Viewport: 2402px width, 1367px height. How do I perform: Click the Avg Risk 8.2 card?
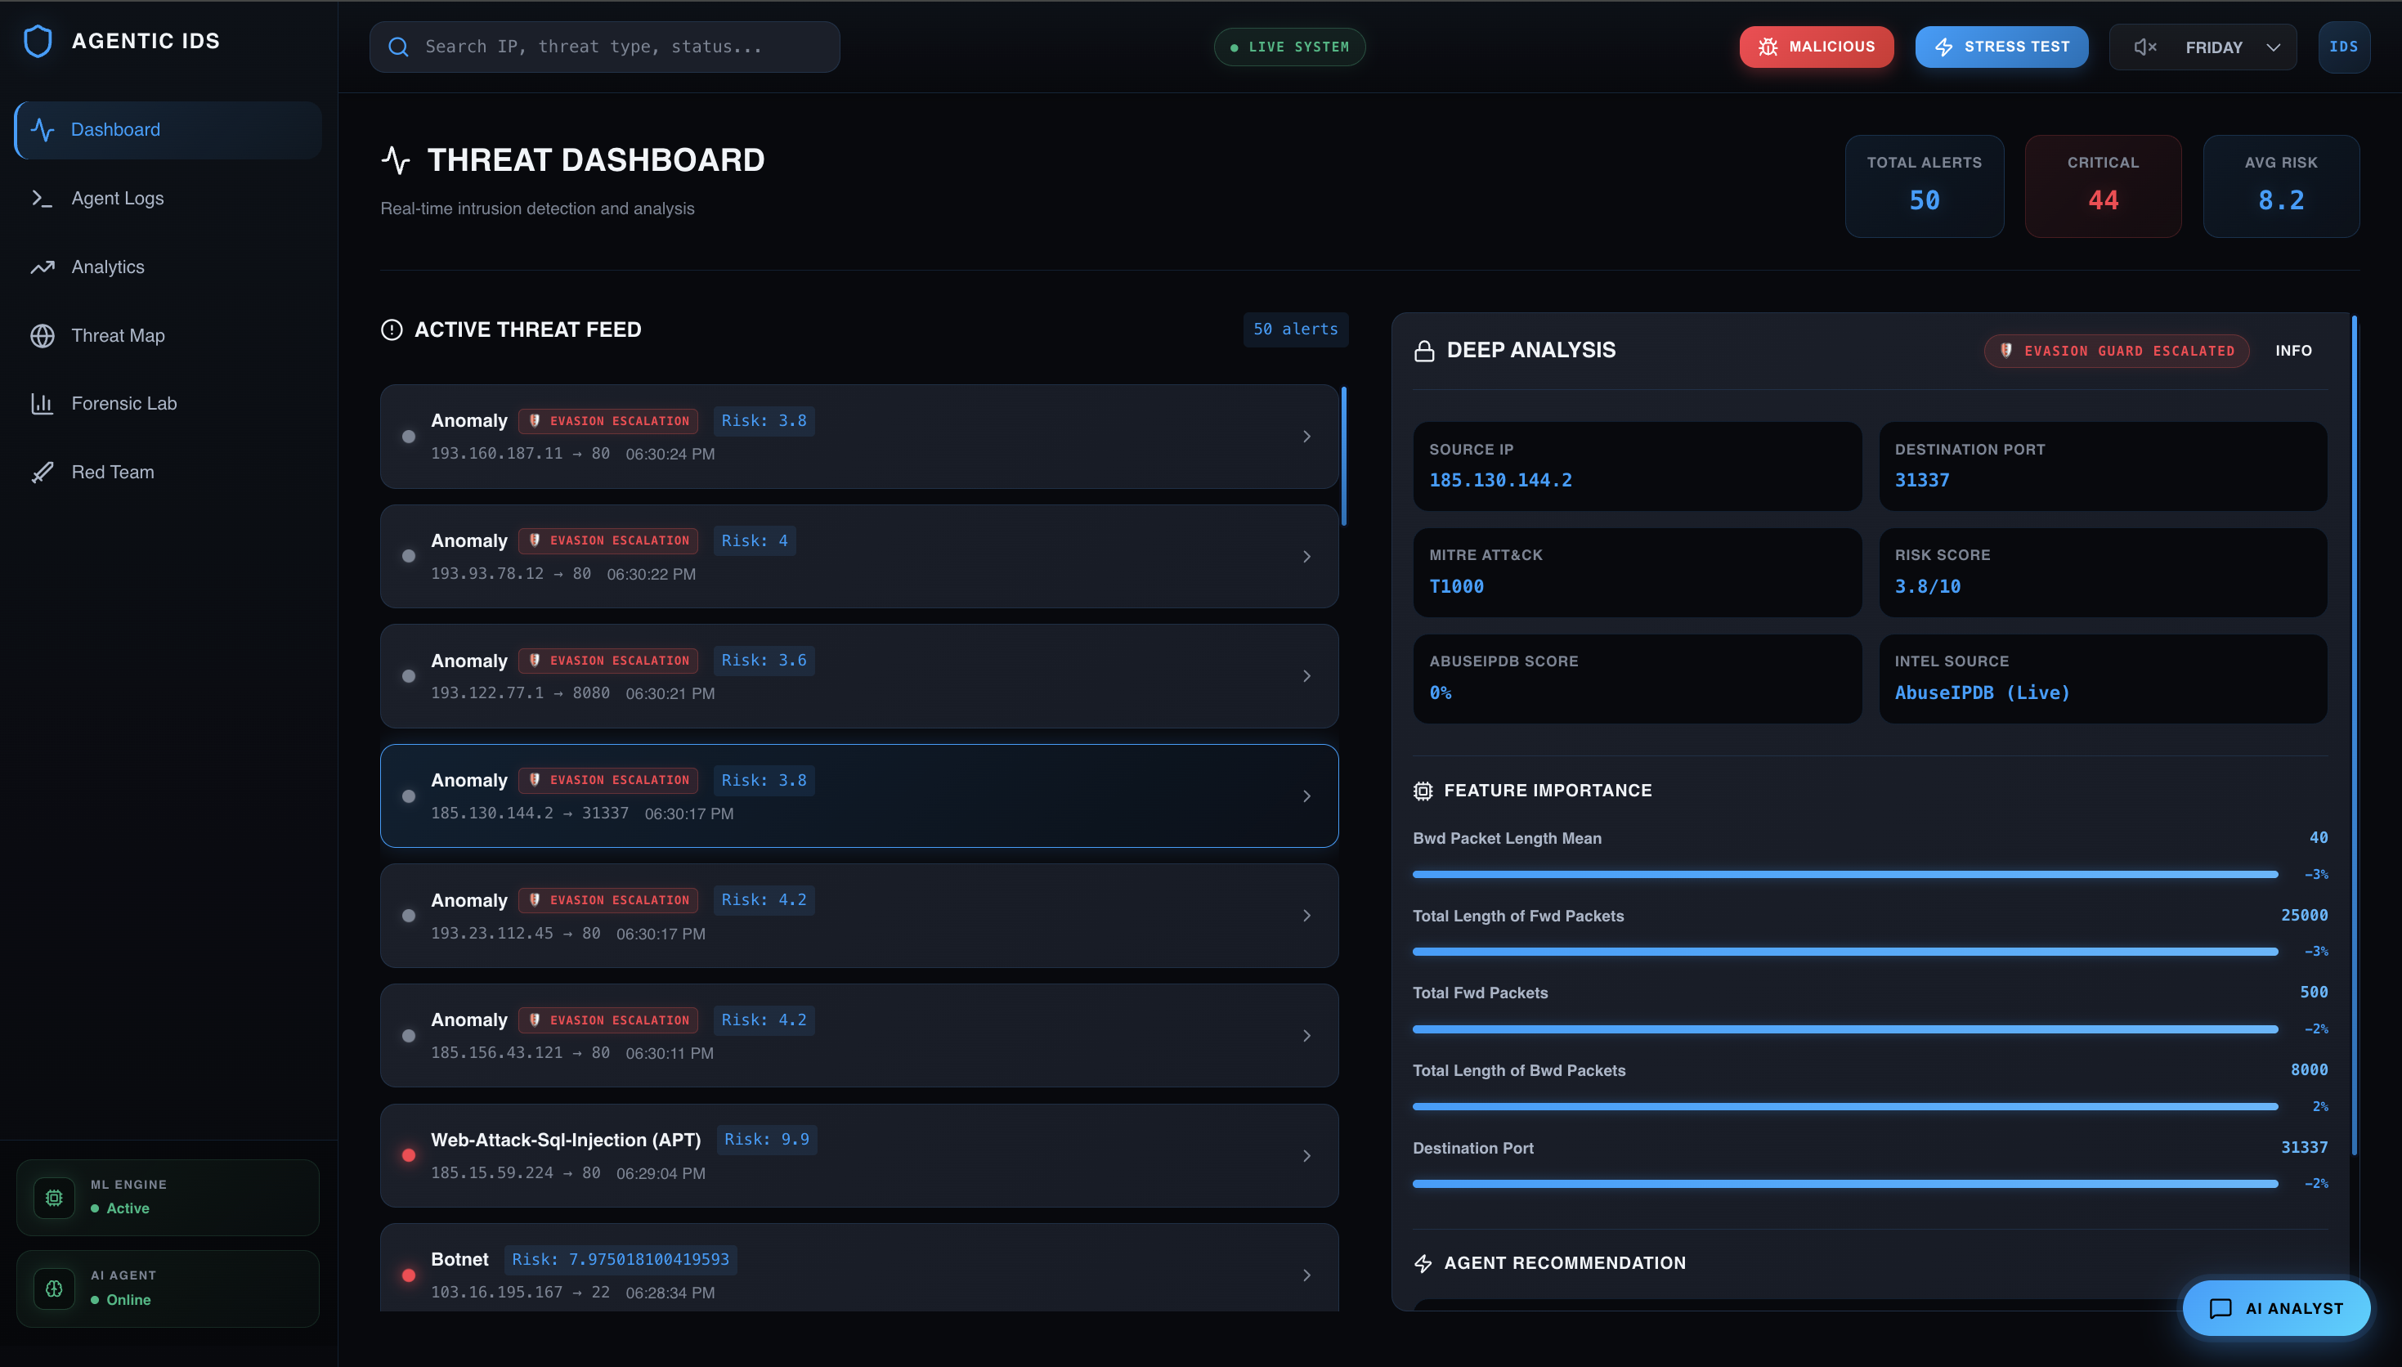point(2281,186)
